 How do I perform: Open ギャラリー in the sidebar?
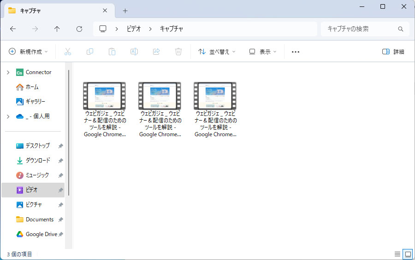click(x=31, y=101)
